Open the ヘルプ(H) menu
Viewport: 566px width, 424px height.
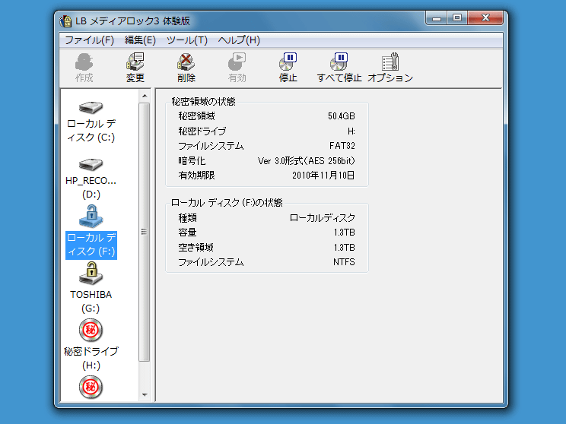[239, 40]
